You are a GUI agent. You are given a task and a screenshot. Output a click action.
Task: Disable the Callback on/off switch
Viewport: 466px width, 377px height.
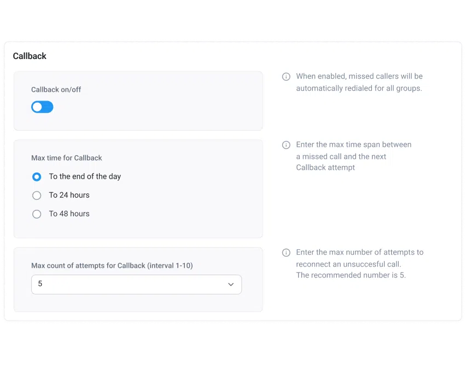(42, 107)
